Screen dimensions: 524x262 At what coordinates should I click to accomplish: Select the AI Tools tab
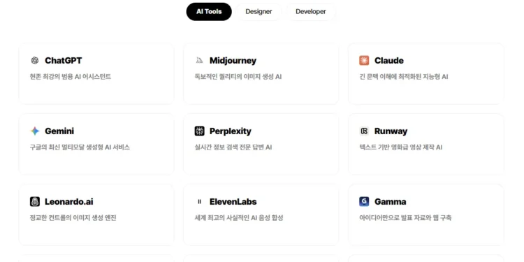coord(209,12)
